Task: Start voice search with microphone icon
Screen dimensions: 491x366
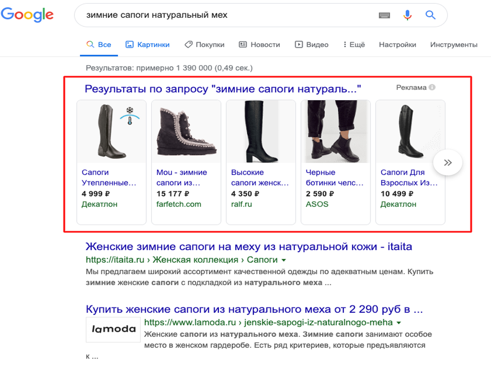Action: [407, 15]
